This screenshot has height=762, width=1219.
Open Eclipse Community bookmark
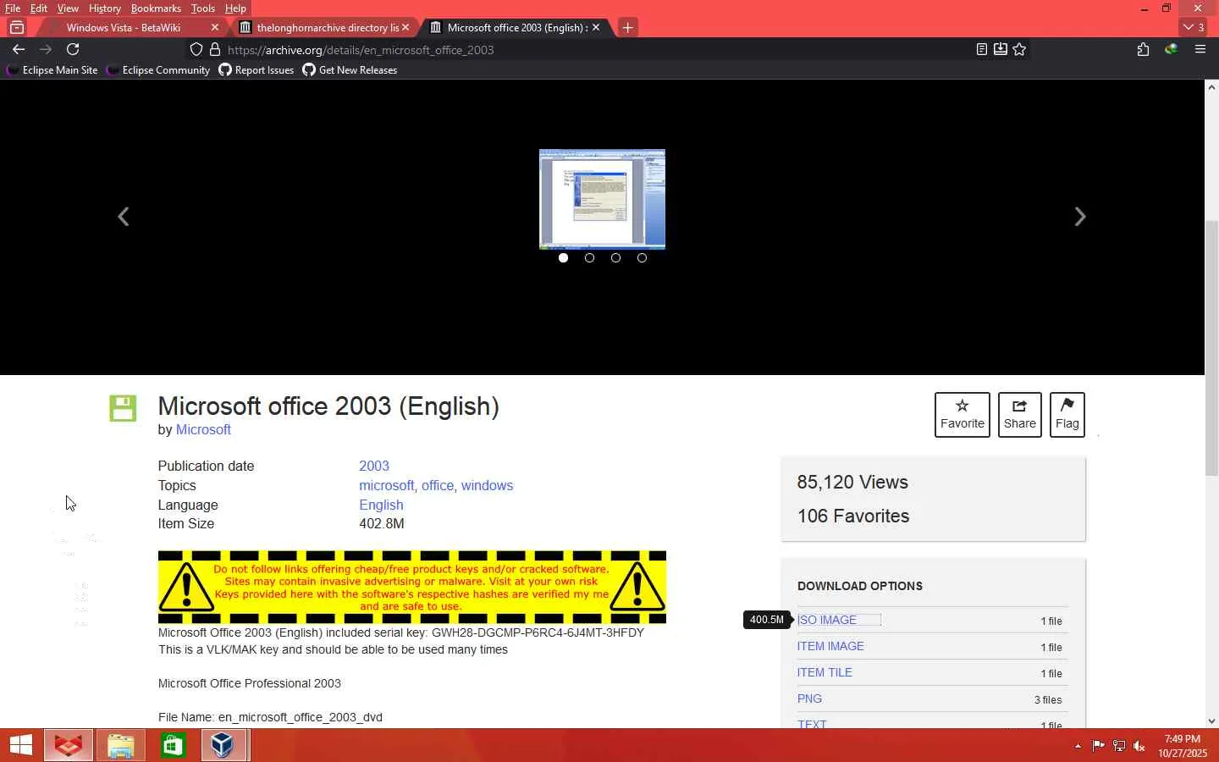point(157,70)
